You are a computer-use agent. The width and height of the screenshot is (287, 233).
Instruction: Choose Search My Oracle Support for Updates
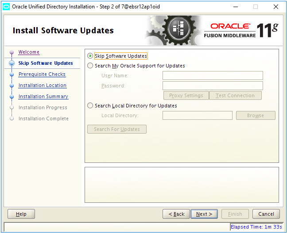(90, 66)
